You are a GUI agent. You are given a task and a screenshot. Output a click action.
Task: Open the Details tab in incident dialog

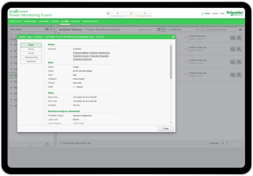(31, 45)
